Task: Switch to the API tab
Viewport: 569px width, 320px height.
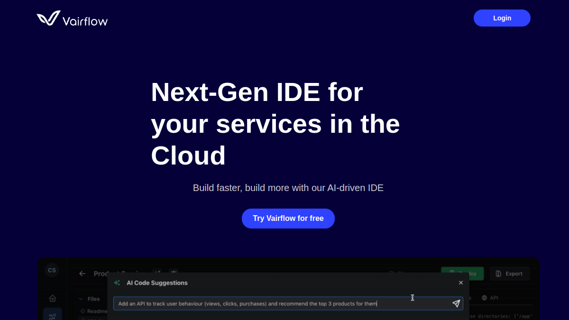Action: coord(490,298)
